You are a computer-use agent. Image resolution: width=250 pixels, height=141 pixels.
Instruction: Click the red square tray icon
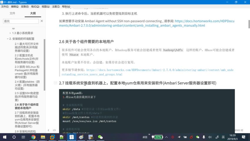coord(191,137)
